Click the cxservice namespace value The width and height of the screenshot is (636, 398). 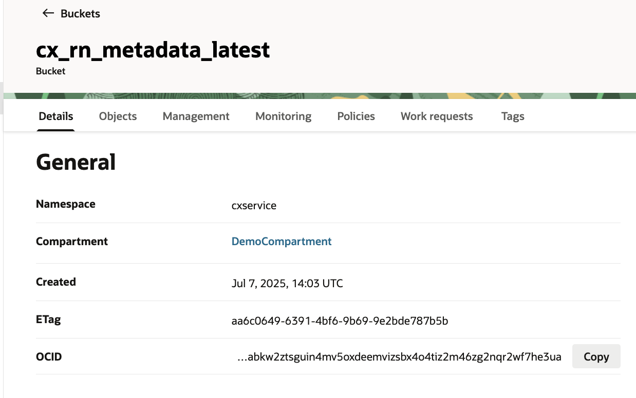coord(254,206)
